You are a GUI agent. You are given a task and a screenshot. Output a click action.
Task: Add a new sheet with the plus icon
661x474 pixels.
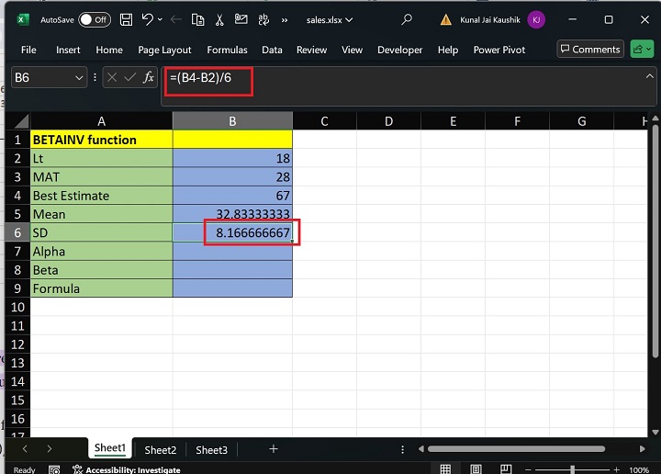274,449
